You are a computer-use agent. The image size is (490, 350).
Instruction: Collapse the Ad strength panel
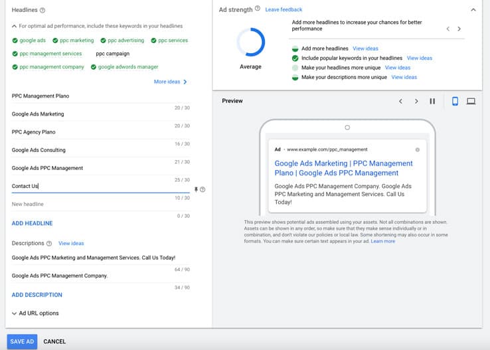coord(473,10)
